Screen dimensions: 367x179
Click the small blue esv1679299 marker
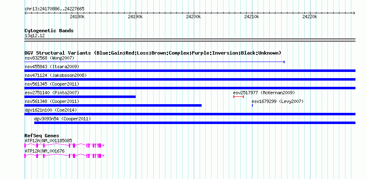pyautogui.click(x=252, y=105)
